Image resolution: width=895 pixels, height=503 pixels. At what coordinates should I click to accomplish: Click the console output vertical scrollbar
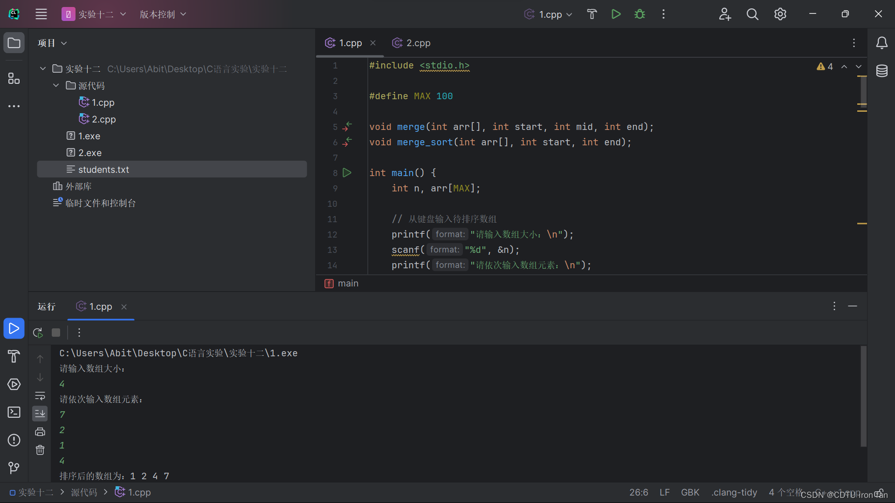[863, 396]
